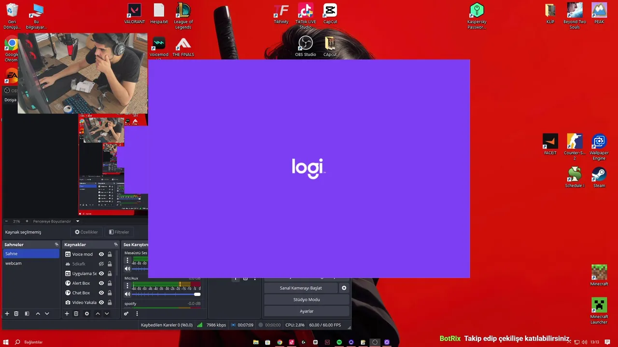Viewport: 618px width, 347px height.
Task: Zoom in preview with plus icon
Action: [x=27, y=221]
